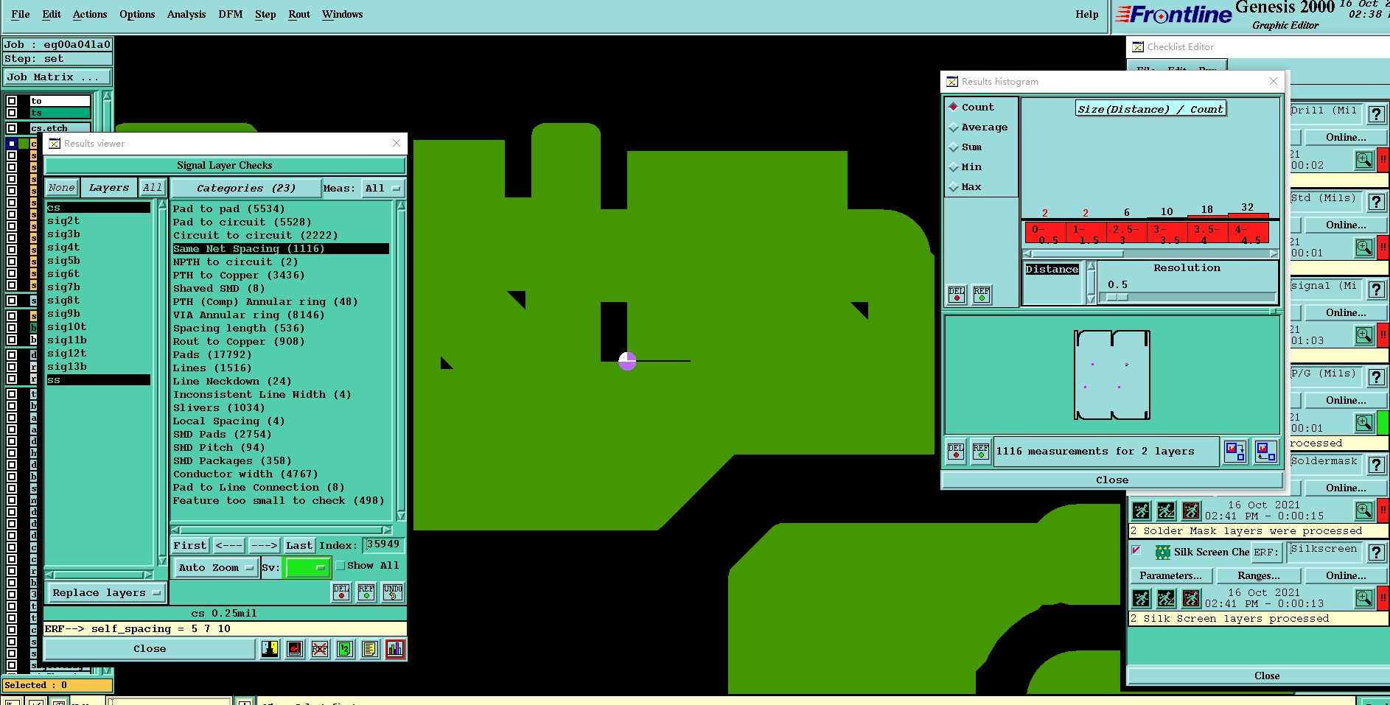
Task: Open the Analysis menu
Action: tap(186, 14)
